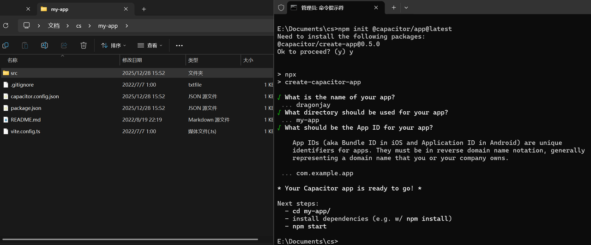The image size is (591, 245).
Task: Click the 2022/8/19 22:19 date cell
Action: 142,120
